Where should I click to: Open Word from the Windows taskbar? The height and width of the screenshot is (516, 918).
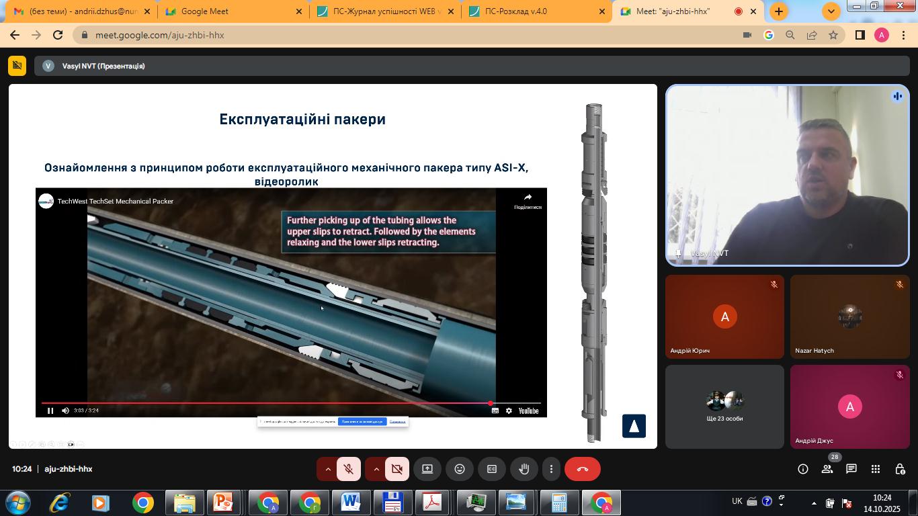point(351,503)
